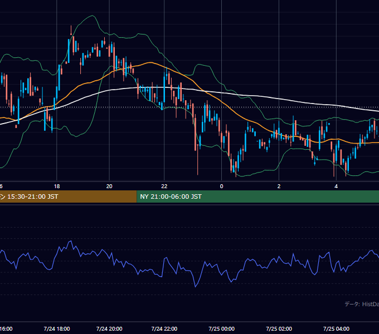This screenshot has width=379, height=334.
Task: Click the data source credit text 'データ: HistDa'
Action: pyautogui.click(x=362, y=304)
